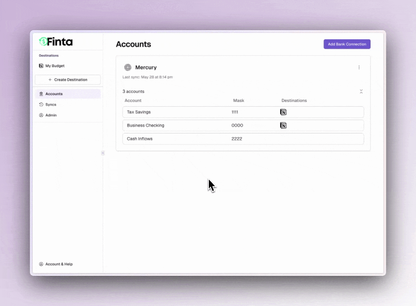Click the Account & Help icon
The height and width of the screenshot is (306, 416).
(x=41, y=264)
